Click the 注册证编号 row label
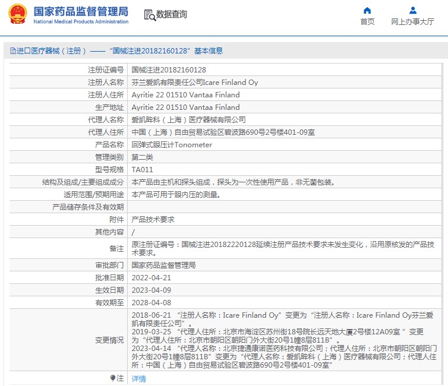448x386 pixels. (106, 70)
